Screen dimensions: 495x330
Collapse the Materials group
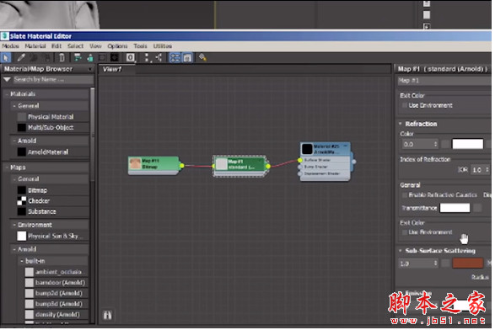(6, 94)
